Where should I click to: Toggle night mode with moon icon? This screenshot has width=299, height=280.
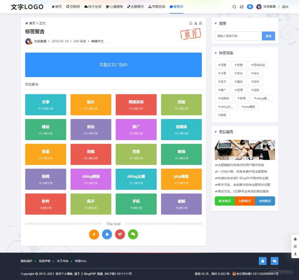point(241,7)
